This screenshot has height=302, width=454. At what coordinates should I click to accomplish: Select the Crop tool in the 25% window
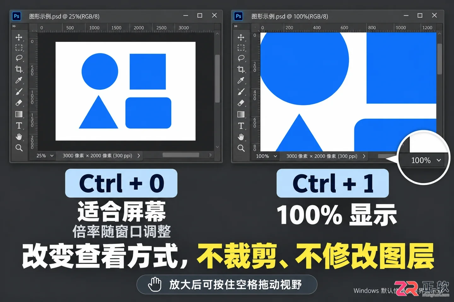point(19,69)
